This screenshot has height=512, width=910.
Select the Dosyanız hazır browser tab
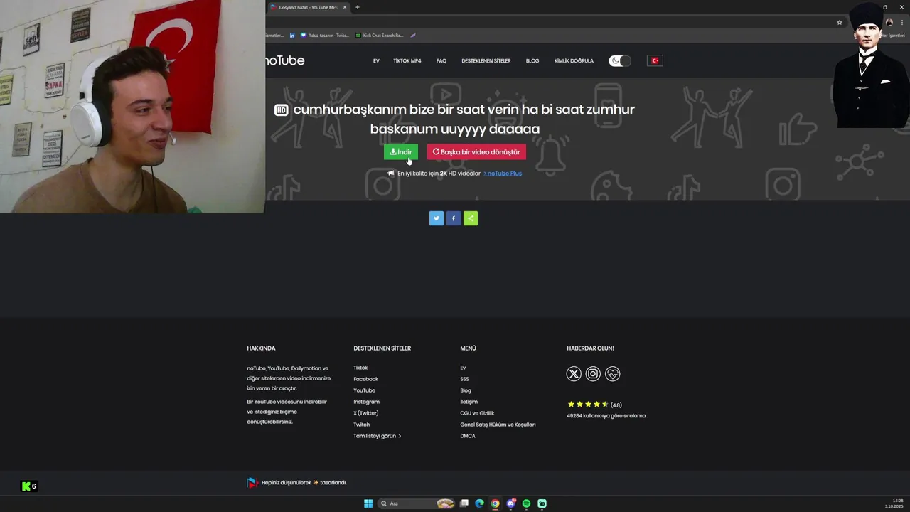point(307,7)
